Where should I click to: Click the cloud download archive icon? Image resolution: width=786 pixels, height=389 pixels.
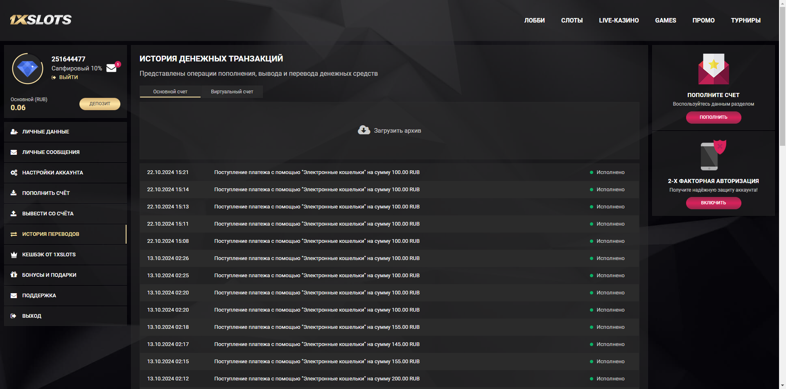(x=364, y=130)
